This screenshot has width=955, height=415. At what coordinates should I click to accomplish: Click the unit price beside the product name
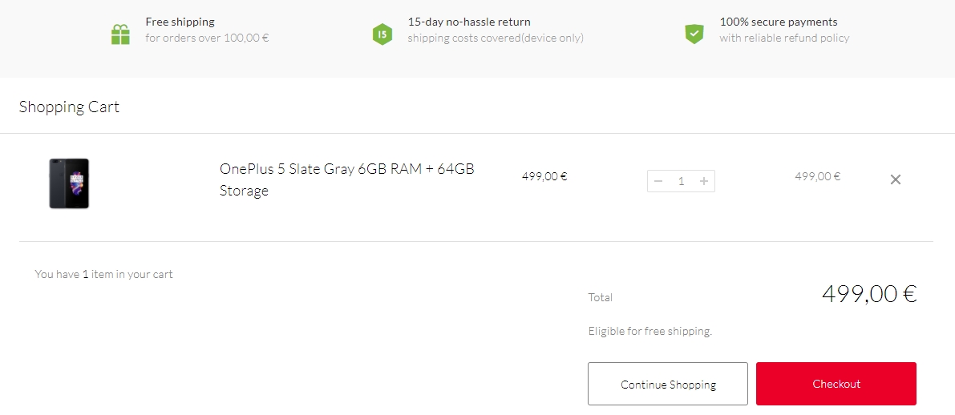(x=544, y=176)
